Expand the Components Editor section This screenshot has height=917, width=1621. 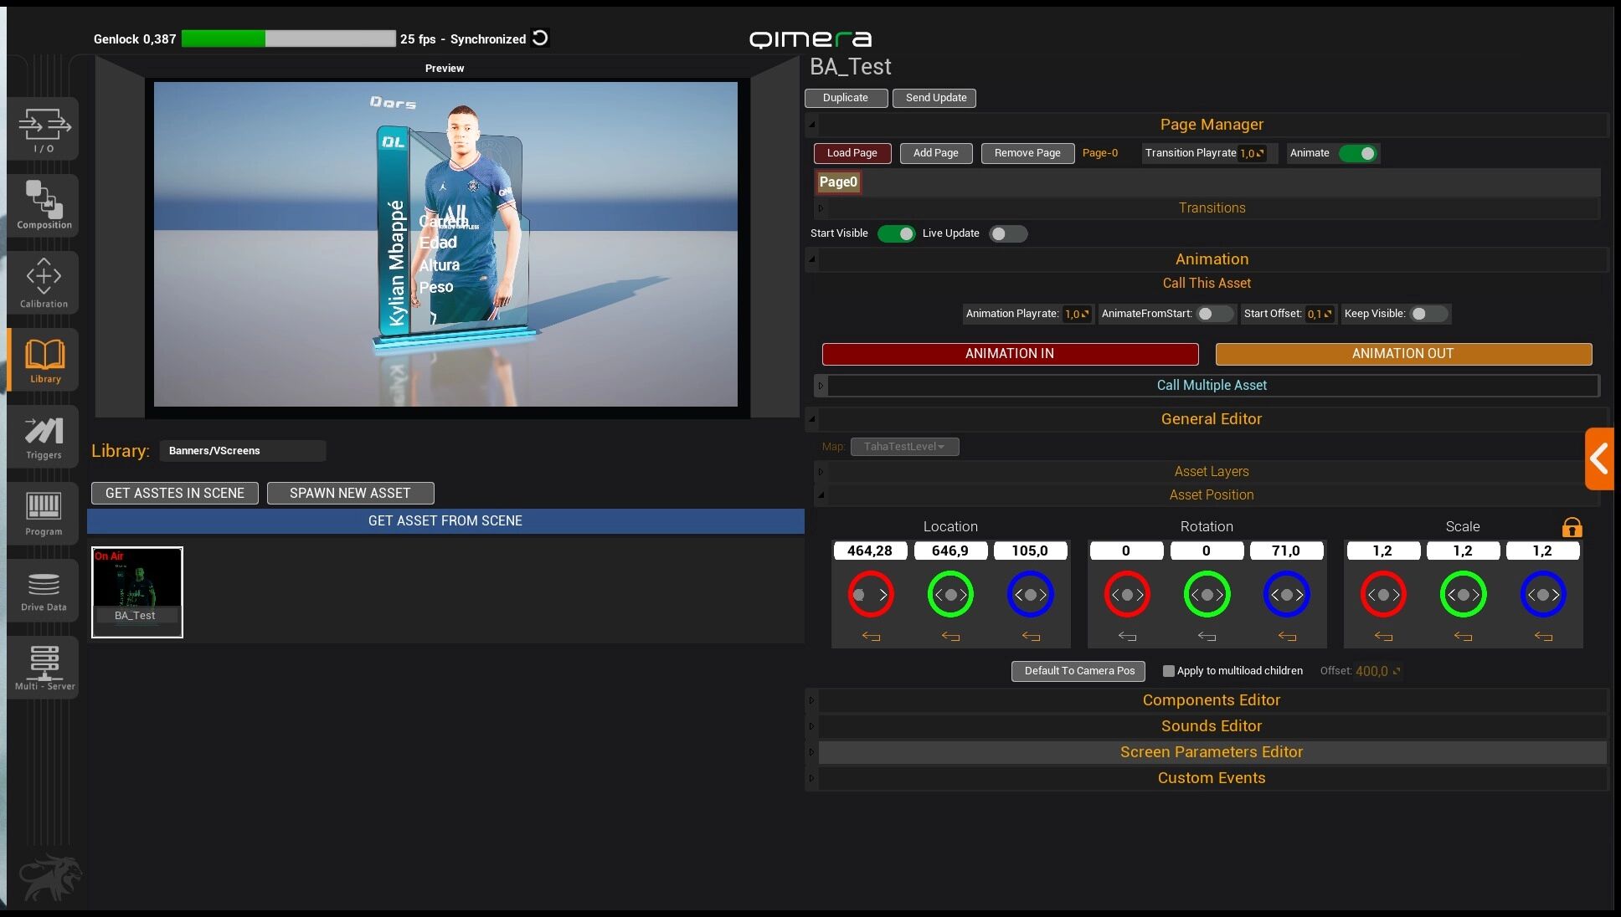(x=1211, y=700)
